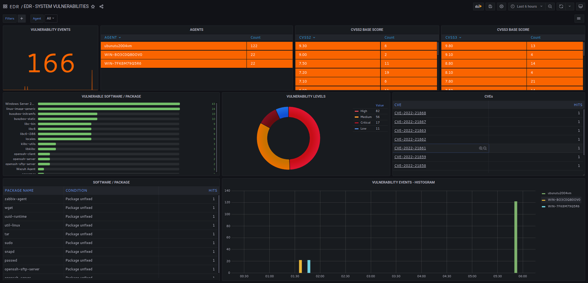
Task: Click the Add panel icon
Action: point(478,6)
